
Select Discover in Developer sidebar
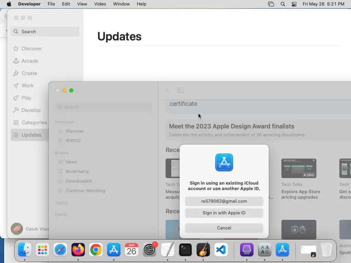pyautogui.click(x=74, y=131)
